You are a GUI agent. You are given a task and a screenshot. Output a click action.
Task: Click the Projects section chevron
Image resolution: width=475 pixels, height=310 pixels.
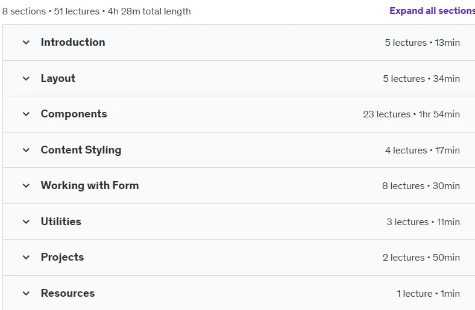click(26, 258)
